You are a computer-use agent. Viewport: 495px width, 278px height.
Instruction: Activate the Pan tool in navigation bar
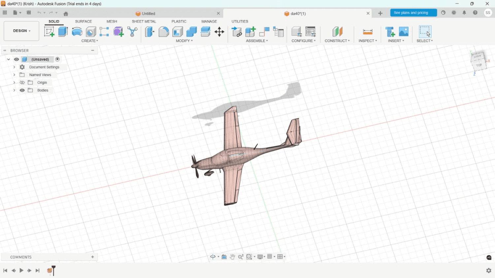(x=232, y=256)
